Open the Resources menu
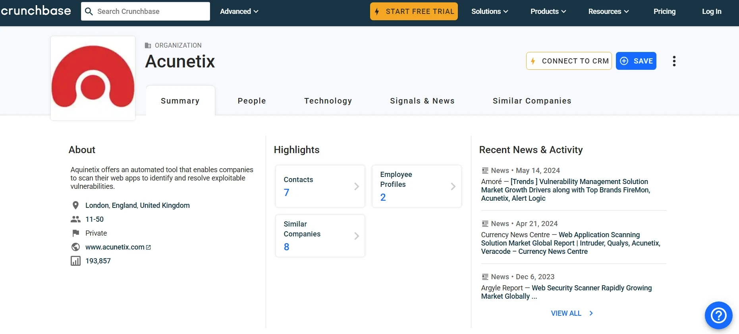The image size is (739, 334). 608,12
